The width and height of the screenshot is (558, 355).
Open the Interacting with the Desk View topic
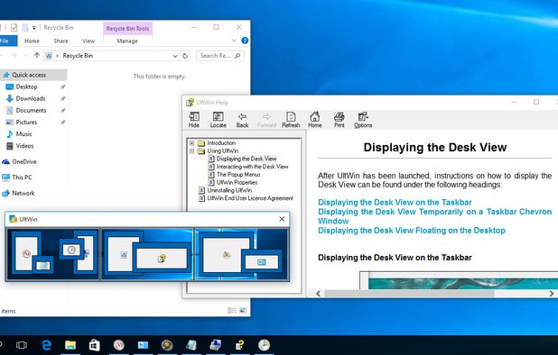coord(252,167)
